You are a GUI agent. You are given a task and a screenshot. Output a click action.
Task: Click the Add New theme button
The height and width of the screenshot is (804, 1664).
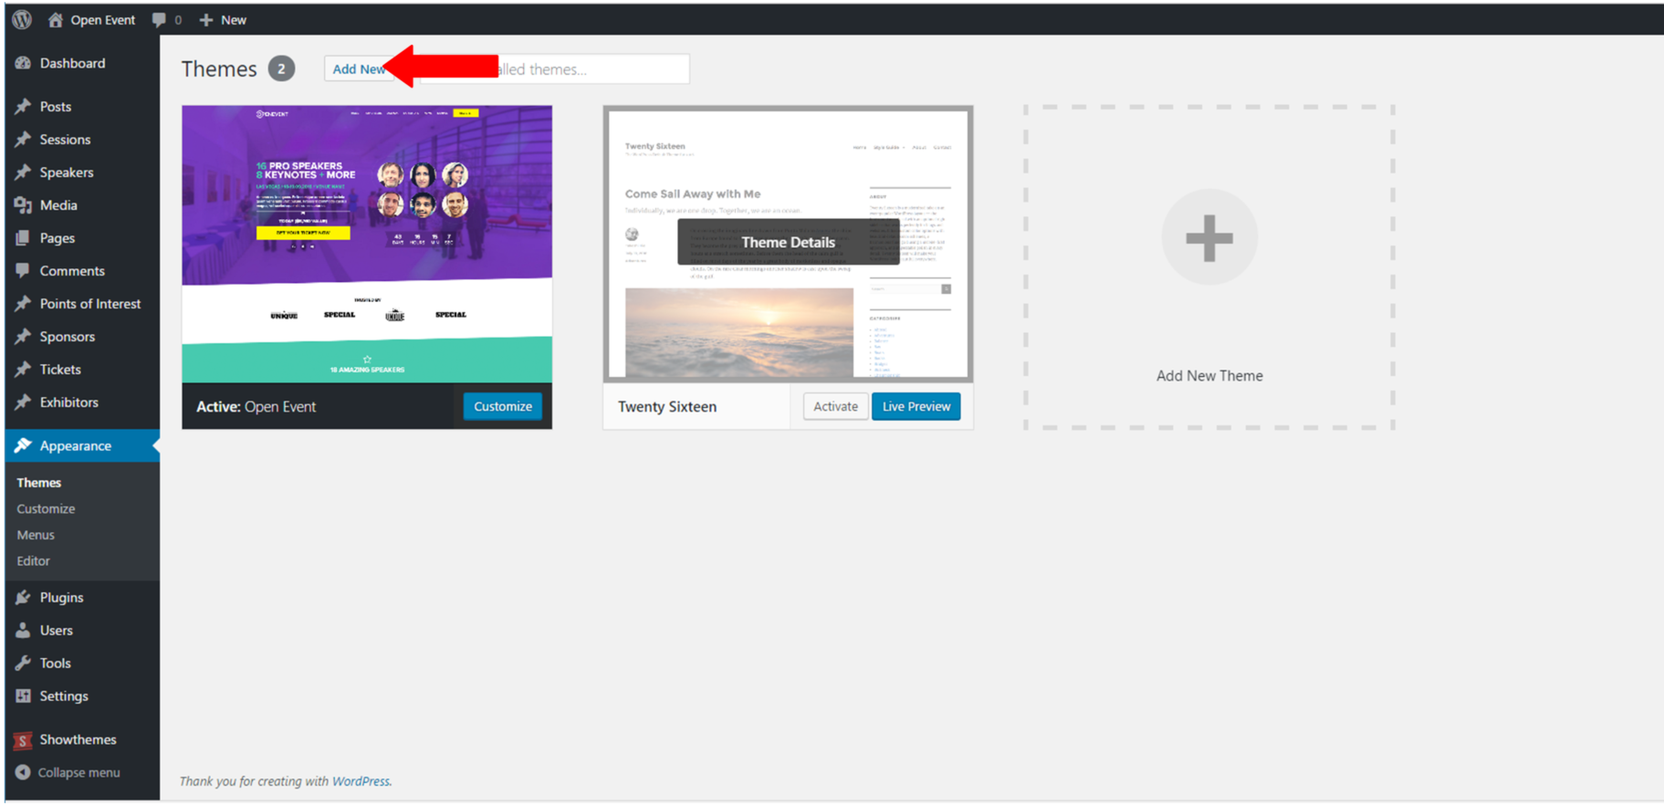point(358,69)
